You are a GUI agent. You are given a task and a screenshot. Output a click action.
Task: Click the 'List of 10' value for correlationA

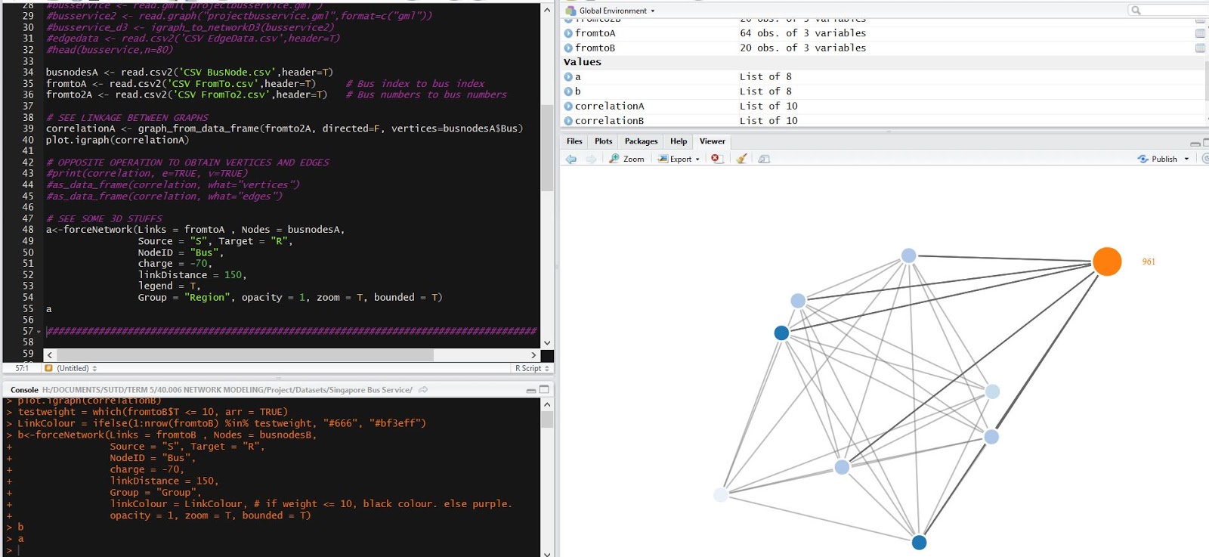click(768, 107)
